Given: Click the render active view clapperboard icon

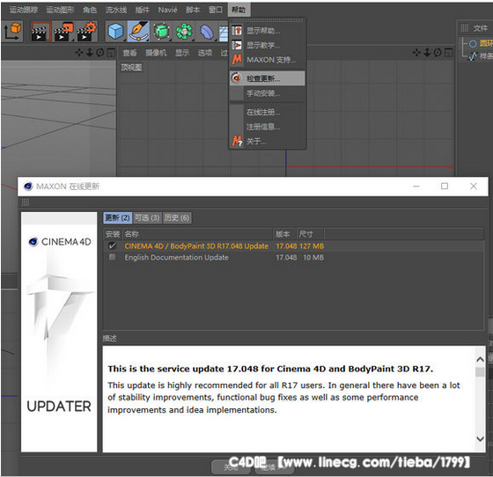Looking at the screenshot, I should click(40, 32).
